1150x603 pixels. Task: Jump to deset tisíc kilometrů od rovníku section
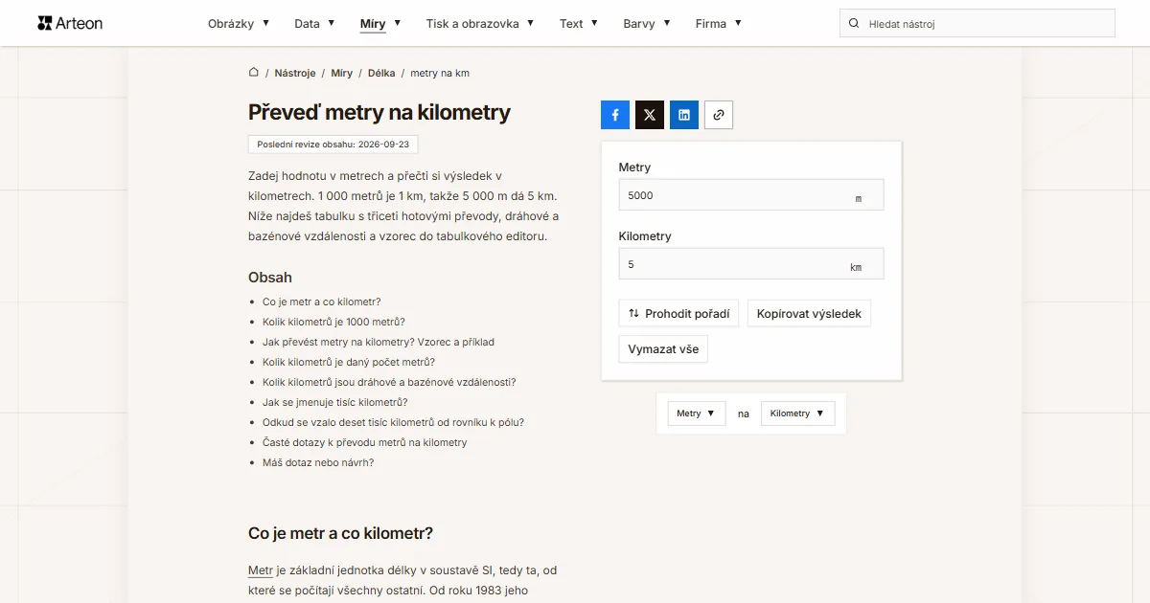(x=393, y=422)
